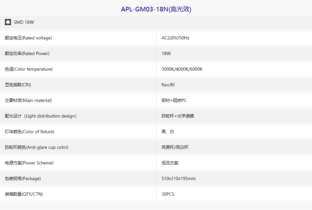
Task: Click the Color of fixture label
Action: pos(30,132)
